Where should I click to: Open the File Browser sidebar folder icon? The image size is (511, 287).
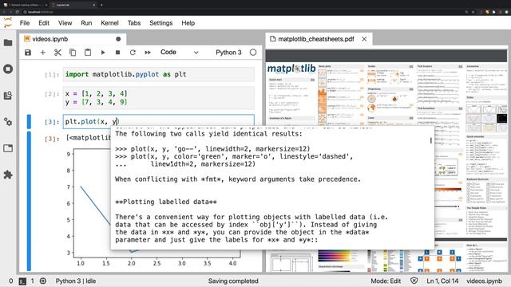8,42
